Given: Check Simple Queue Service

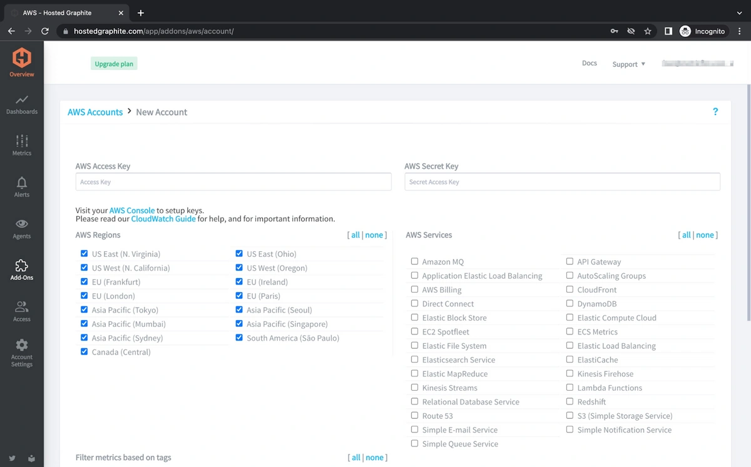Looking at the screenshot, I should pyautogui.click(x=414, y=443).
